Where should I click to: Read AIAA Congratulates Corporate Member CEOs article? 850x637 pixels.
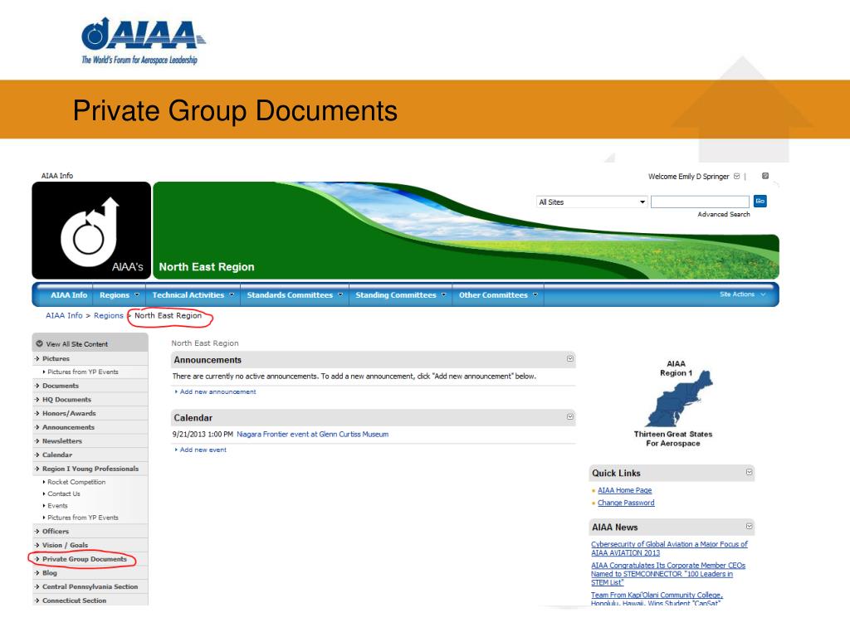pyautogui.click(x=668, y=574)
